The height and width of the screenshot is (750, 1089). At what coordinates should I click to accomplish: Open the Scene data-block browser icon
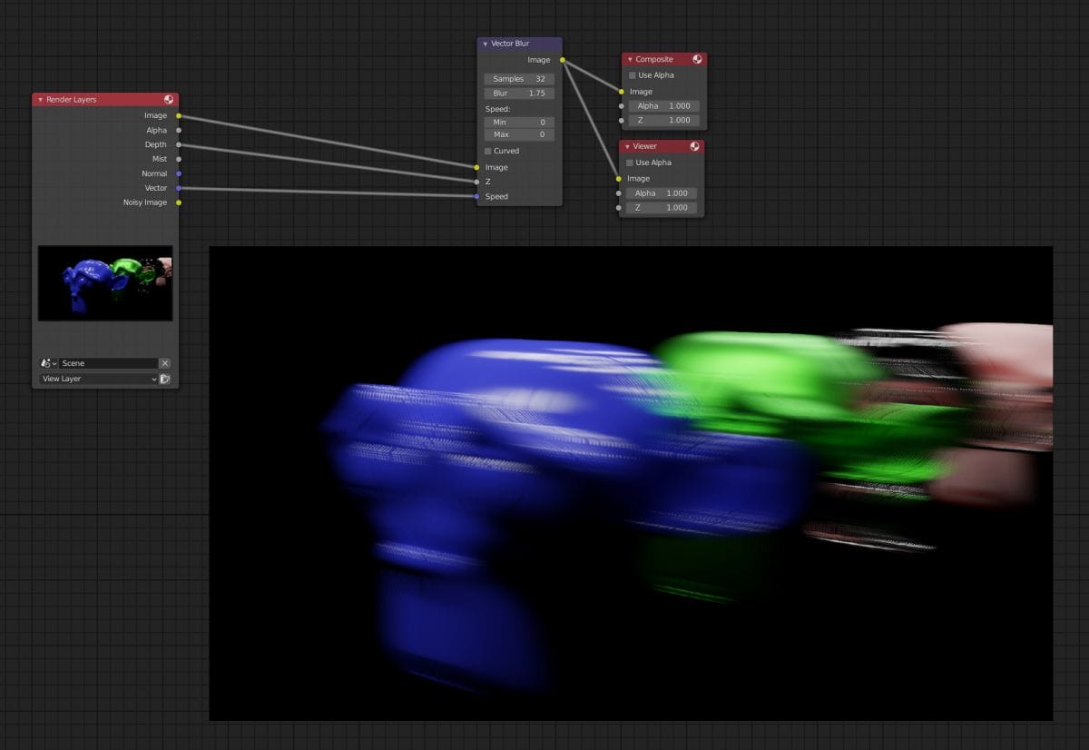pyautogui.click(x=46, y=362)
